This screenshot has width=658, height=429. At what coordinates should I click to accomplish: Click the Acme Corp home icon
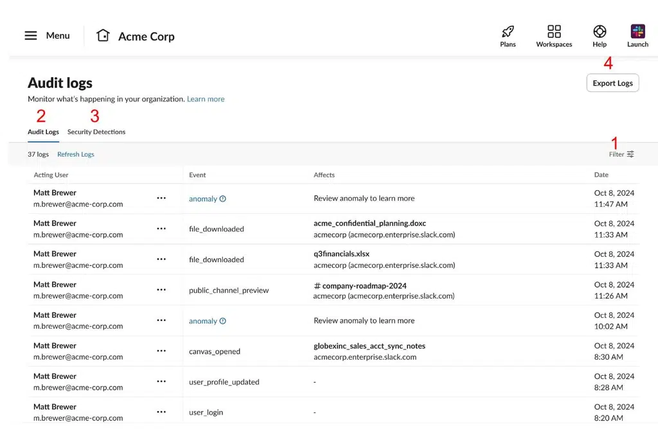click(103, 35)
